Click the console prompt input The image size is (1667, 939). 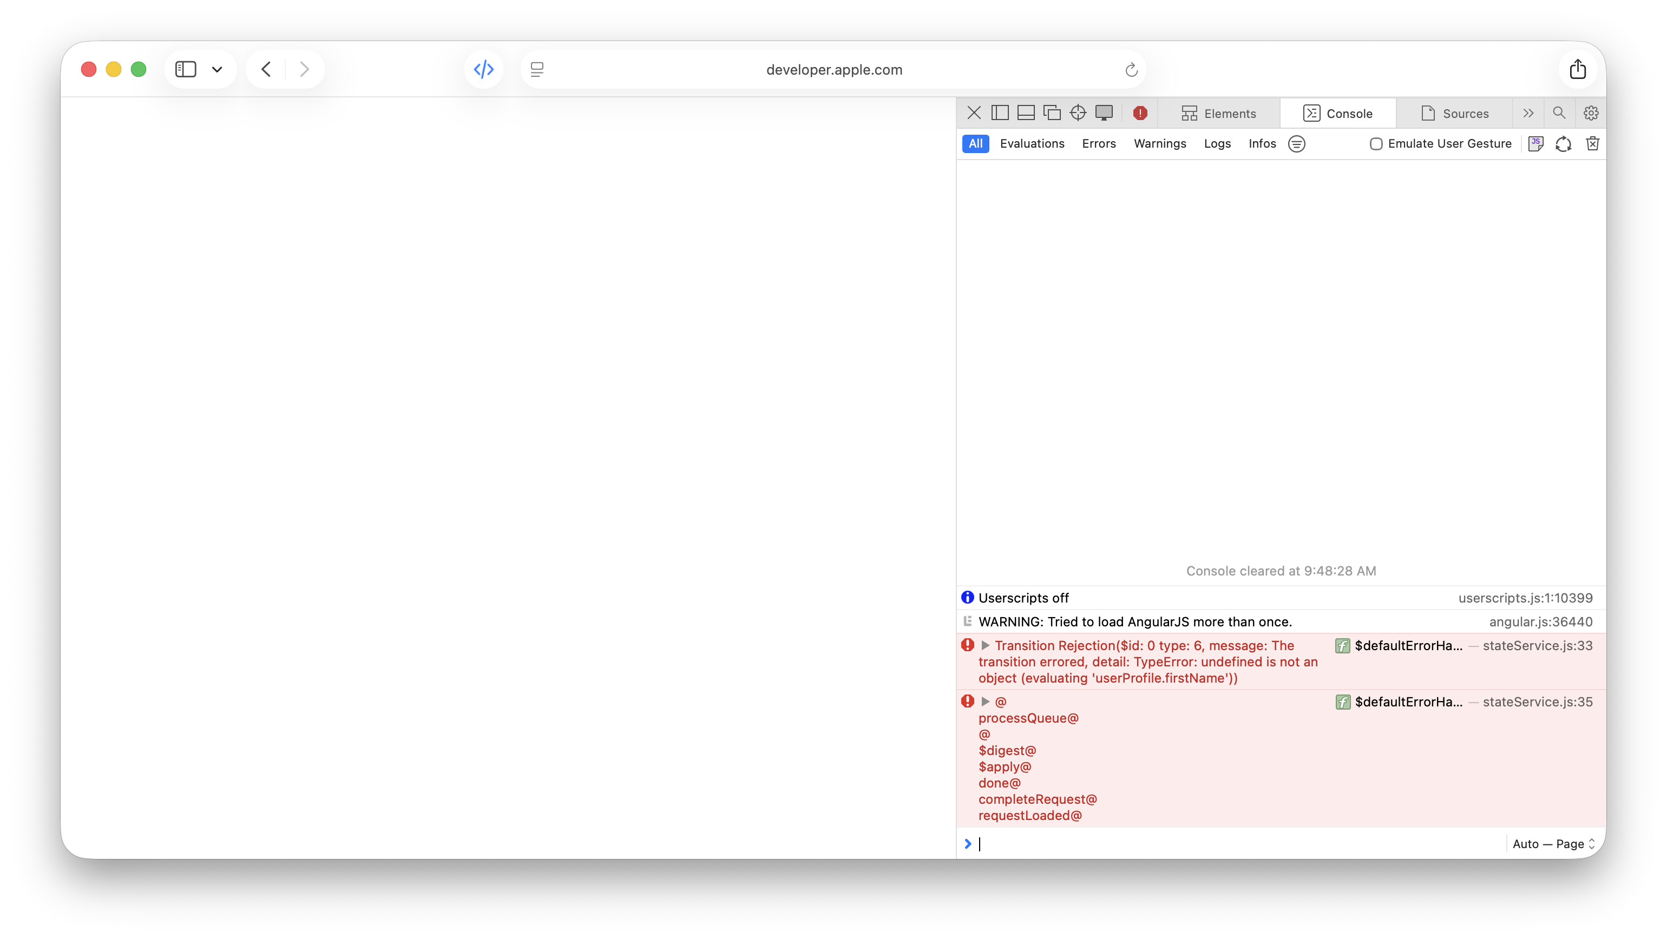click(x=1239, y=844)
